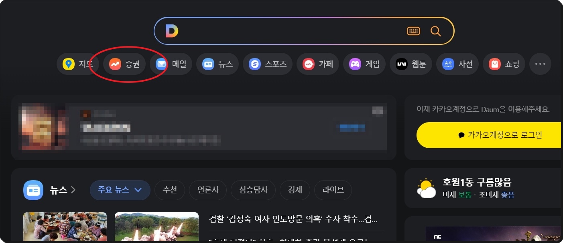The width and height of the screenshot is (563, 243).
Task: Open 스포츠 sports shortcut
Action: coord(268,64)
